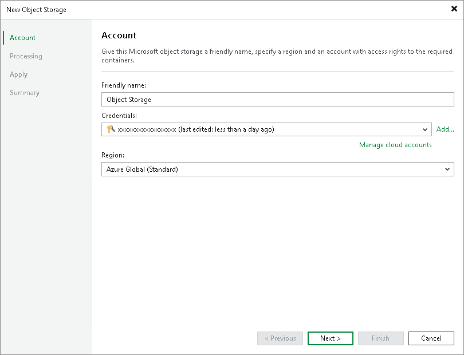Click the New Object Storage title
Screen dimensions: 464x355
point(36,10)
